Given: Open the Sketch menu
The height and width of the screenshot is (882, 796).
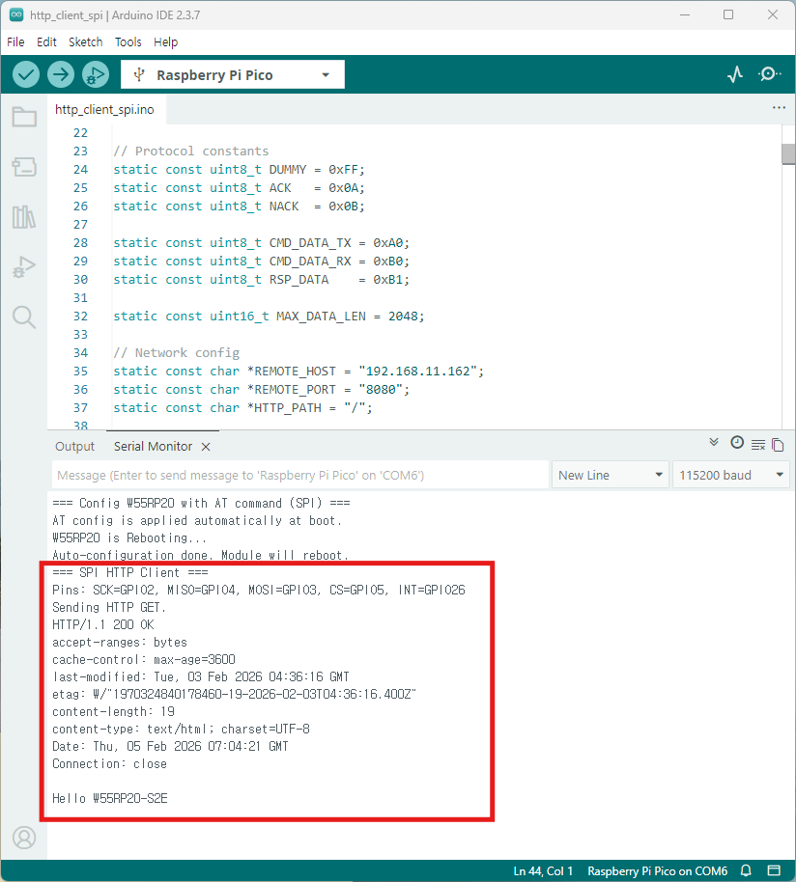Looking at the screenshot, I should click(85, 42).
